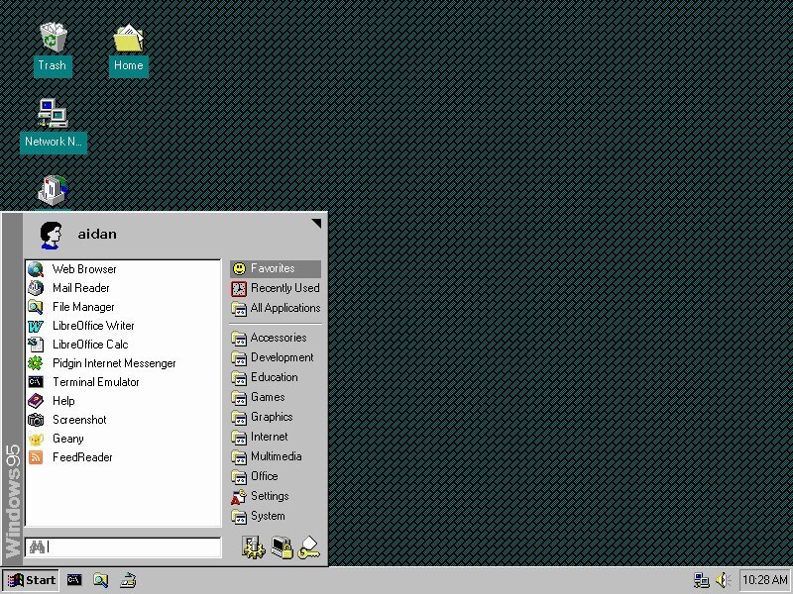This screenshot has width=793, height=594.
Task: Show Recently Used applications
Action: (283, 288)
